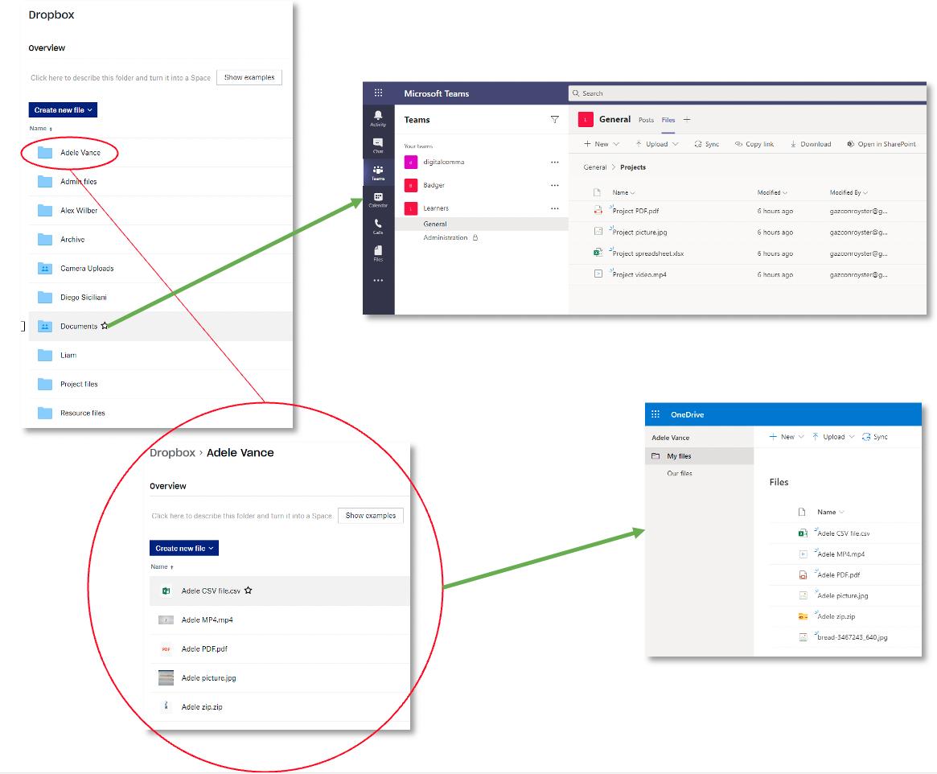Open Project spreadsheet.xlsx file
This screenshot has height=774, width=937.
648,253
